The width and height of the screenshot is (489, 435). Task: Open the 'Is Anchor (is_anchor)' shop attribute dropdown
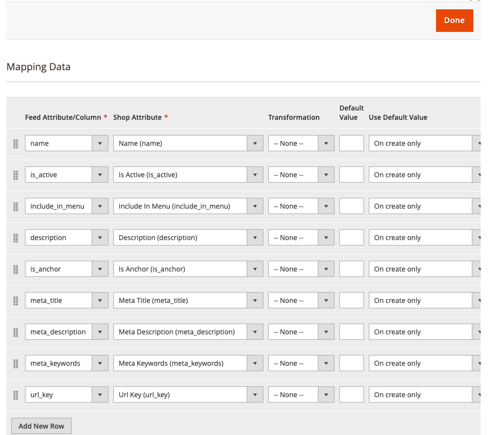pyautogui.click(x=188, y=269)
